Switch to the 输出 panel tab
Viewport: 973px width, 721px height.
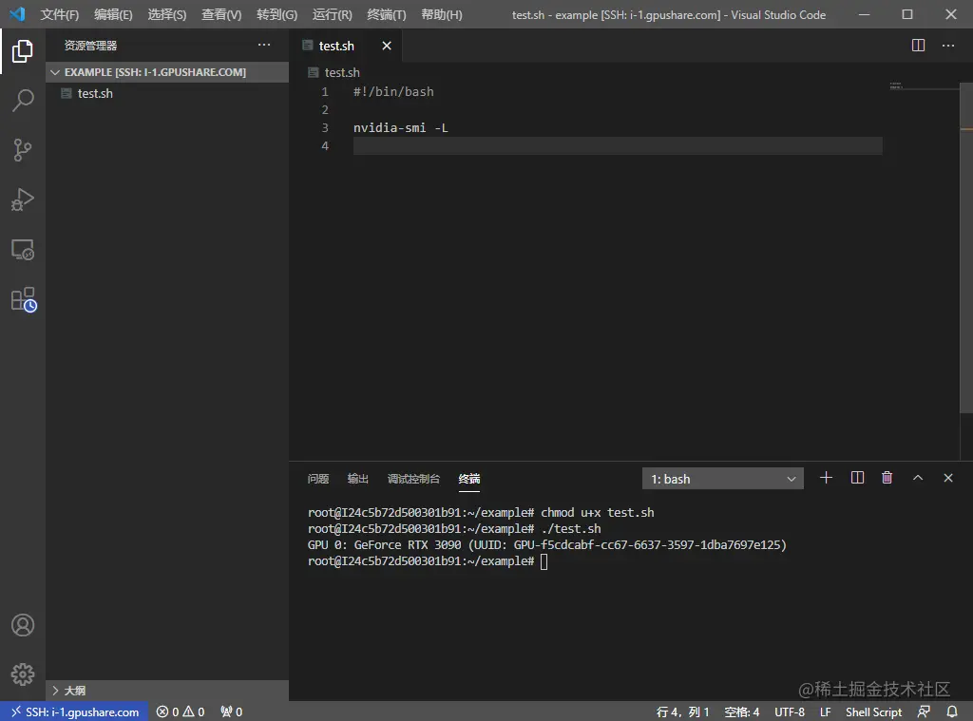357,479
